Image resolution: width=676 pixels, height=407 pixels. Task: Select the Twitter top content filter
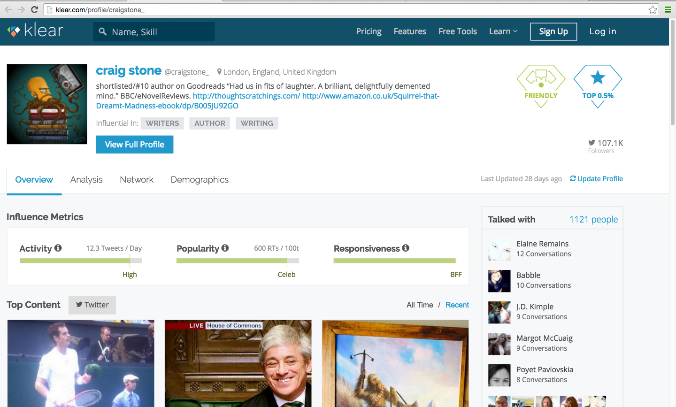92,305
